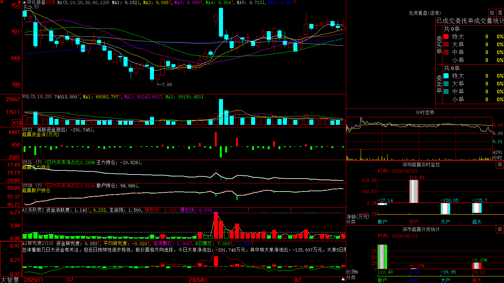Open MA(5,10,20,30,60,120) indicator parameters

pyautogui.click(x=83, y=3)
